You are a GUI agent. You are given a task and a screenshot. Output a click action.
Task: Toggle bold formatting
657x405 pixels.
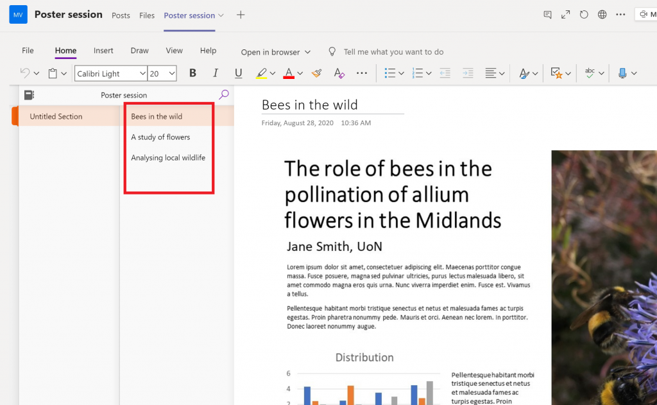192,73
